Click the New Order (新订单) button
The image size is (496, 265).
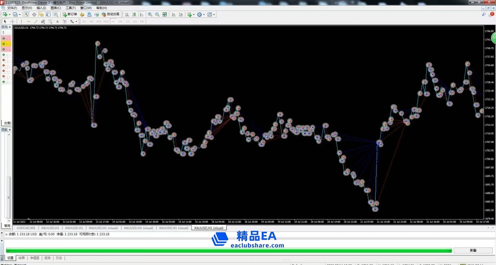coord(69,14)
